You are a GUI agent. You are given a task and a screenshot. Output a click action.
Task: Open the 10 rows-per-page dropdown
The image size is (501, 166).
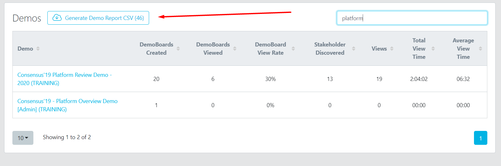(x=23, y=138)
